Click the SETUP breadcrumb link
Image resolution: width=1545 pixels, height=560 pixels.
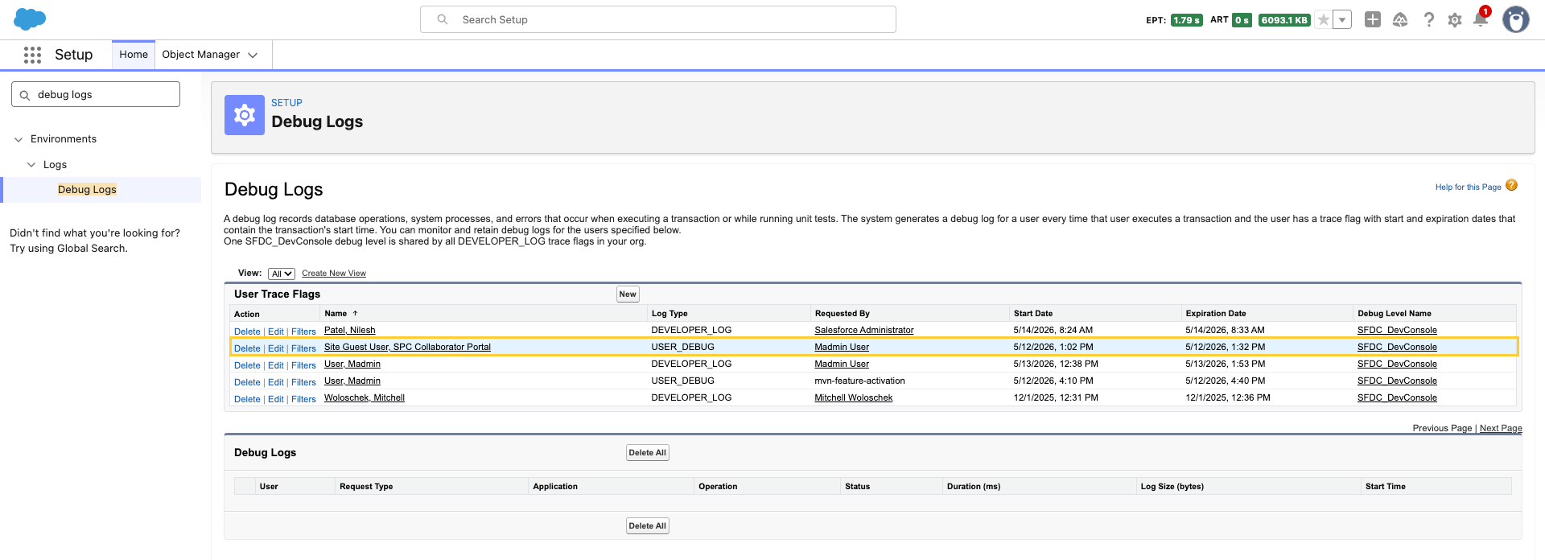[x=286, y=103]
